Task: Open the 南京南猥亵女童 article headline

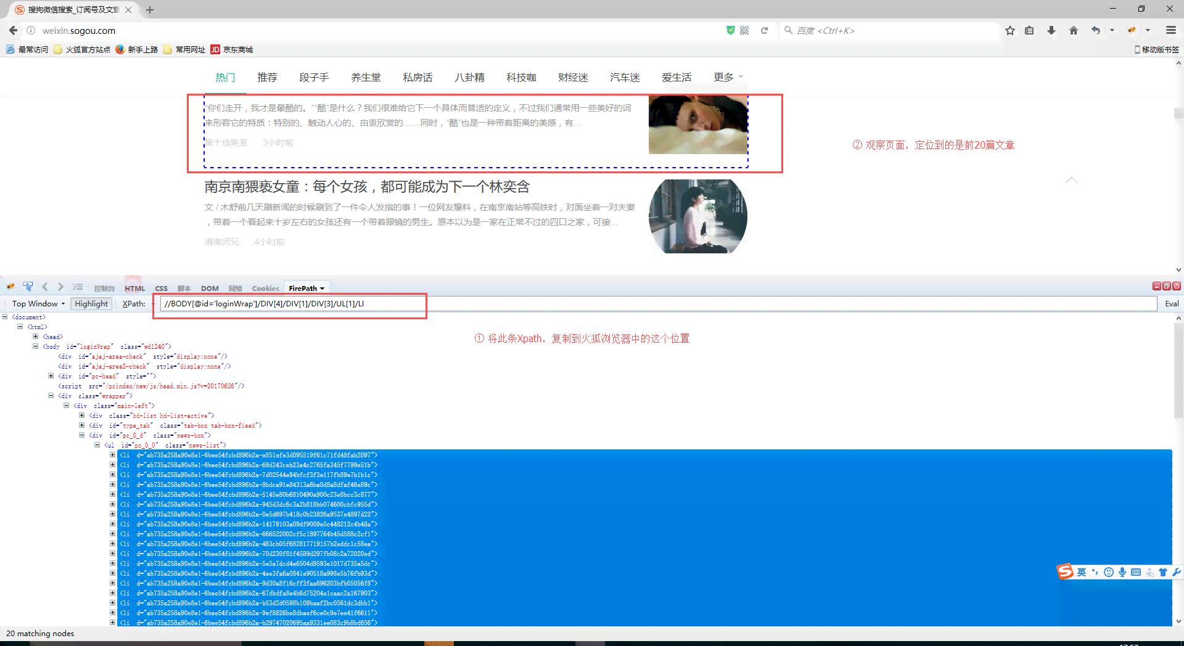Action: 367,187
